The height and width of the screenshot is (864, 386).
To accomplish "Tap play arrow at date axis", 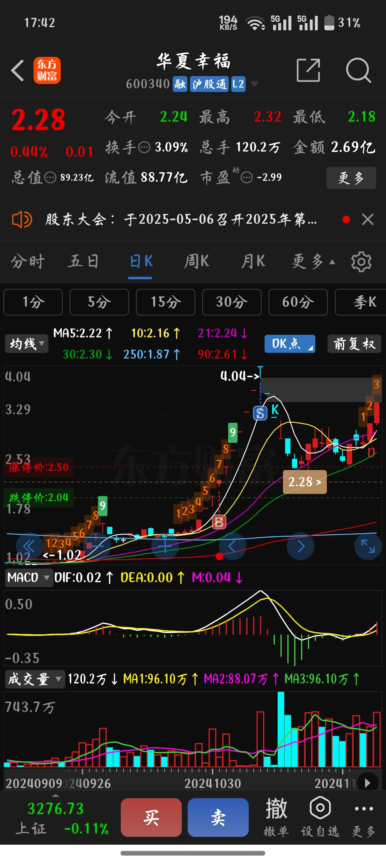I will [368, 783].
